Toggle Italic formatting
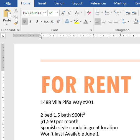The height and width of the screenshot is (140, 140). point(30,21)
